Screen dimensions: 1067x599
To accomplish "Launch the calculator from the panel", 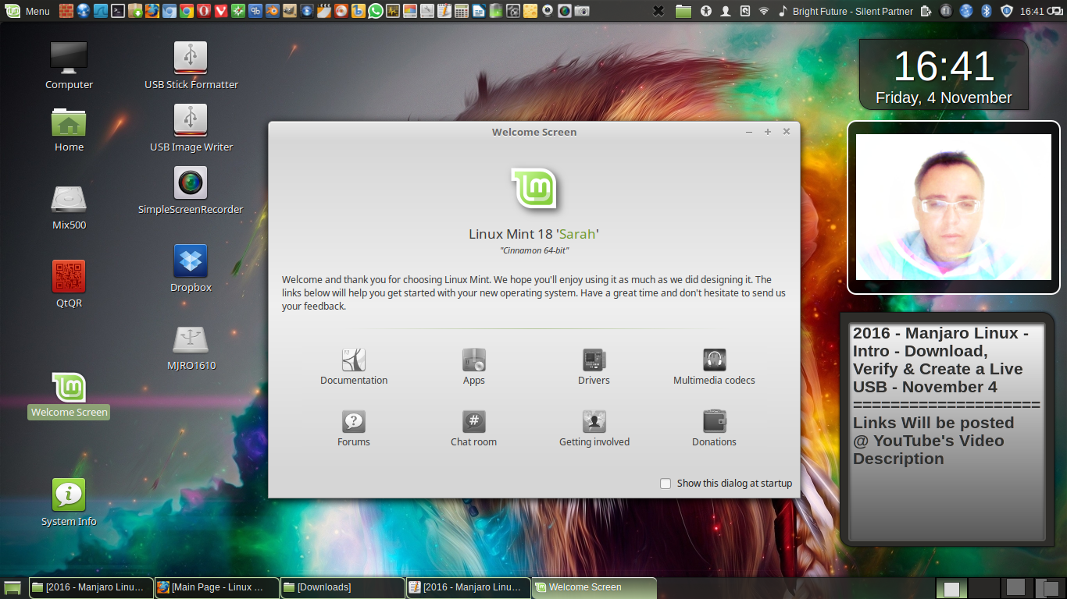I will (x=462, y=11).
